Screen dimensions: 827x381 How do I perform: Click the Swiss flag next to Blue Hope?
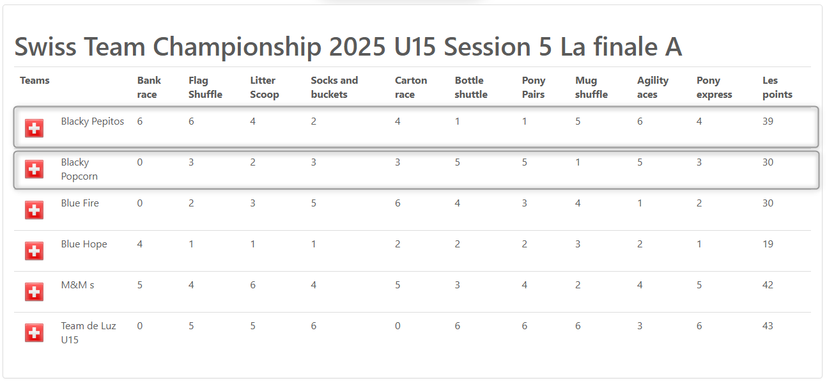point(35,251)
